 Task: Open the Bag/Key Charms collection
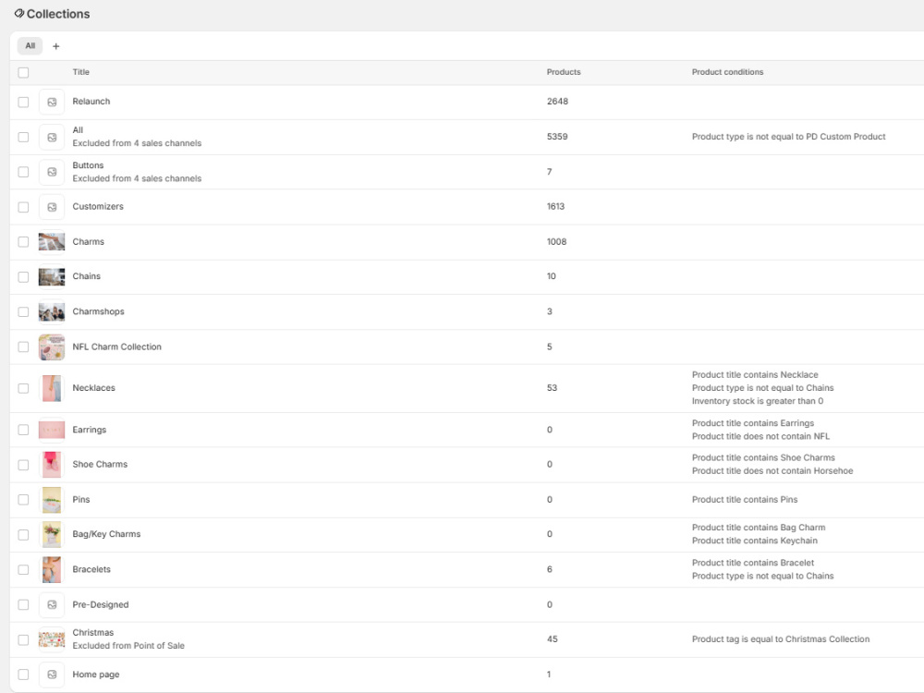coord(106,534)
